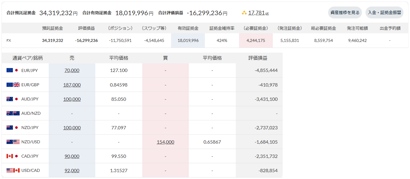
Task: Click NZD/JPY average price 77.097
Action: pos(119,128)
